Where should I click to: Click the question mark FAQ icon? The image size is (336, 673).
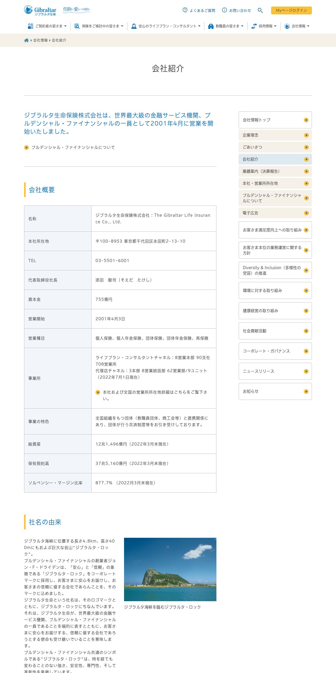[x=185, y=10]
